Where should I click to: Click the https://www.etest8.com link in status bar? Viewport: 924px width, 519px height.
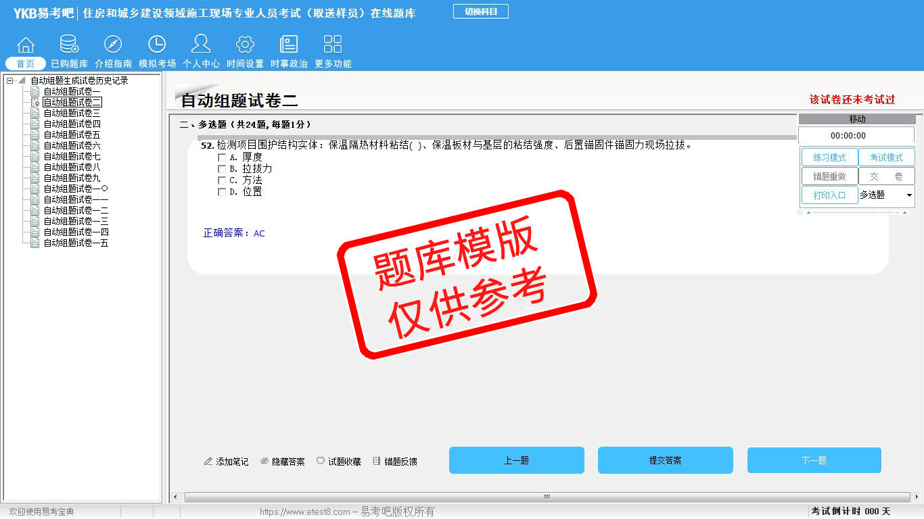[x=305, y=512]
